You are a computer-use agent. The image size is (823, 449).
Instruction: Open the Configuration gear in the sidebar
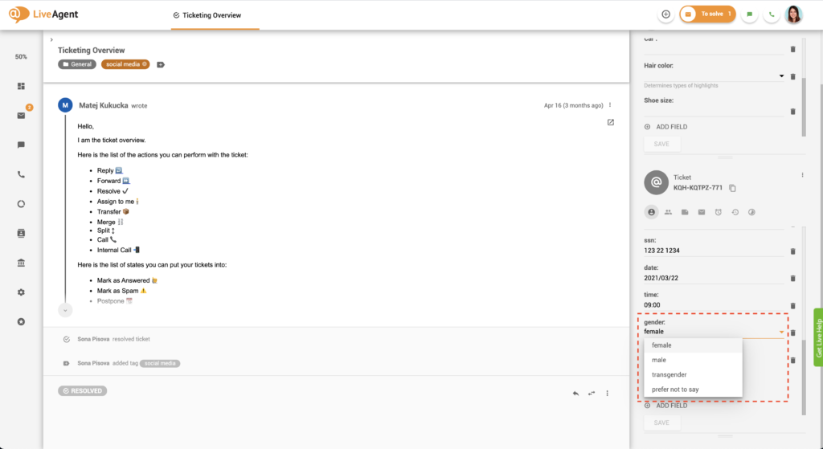[x=21, y=292]
